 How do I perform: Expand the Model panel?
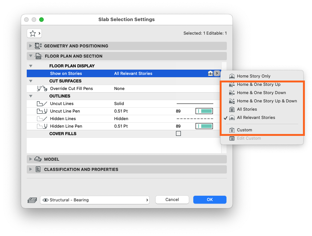click(31, 159)
